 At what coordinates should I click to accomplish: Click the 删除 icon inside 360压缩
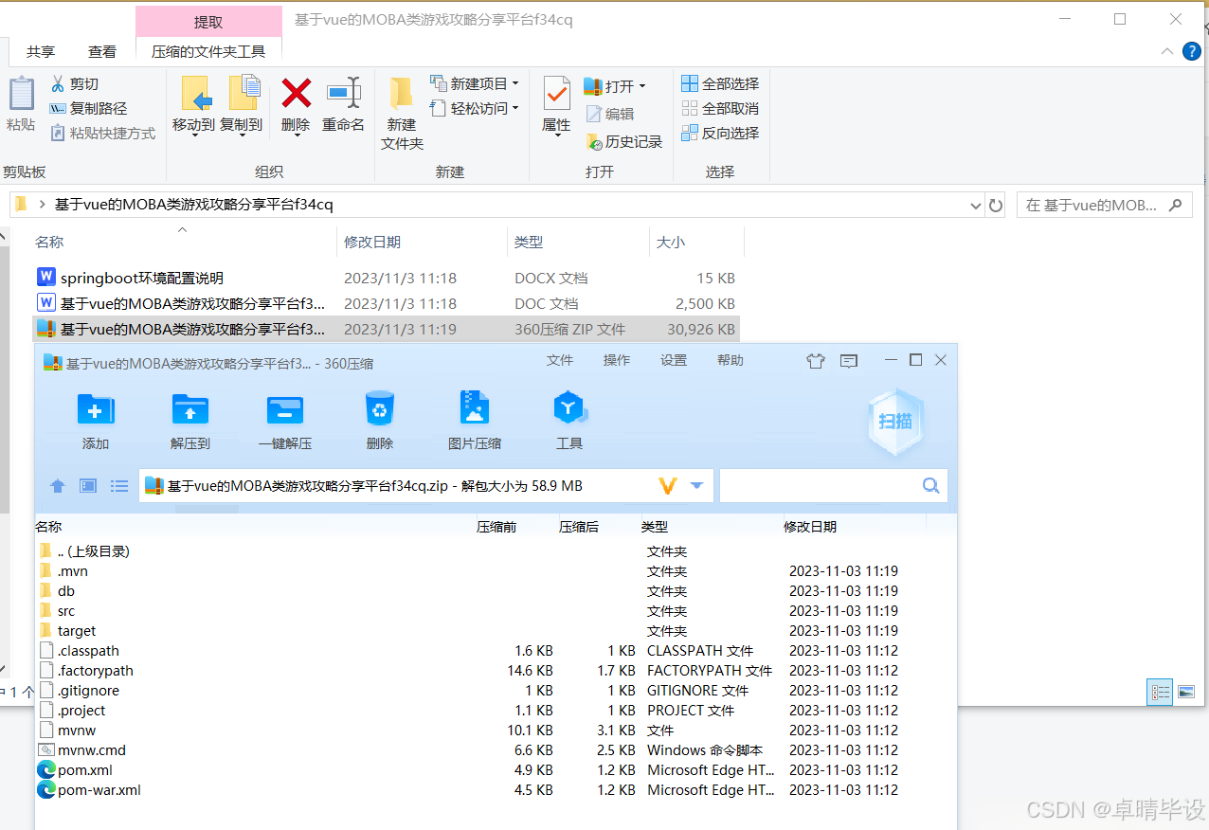(x=379, y=419)
